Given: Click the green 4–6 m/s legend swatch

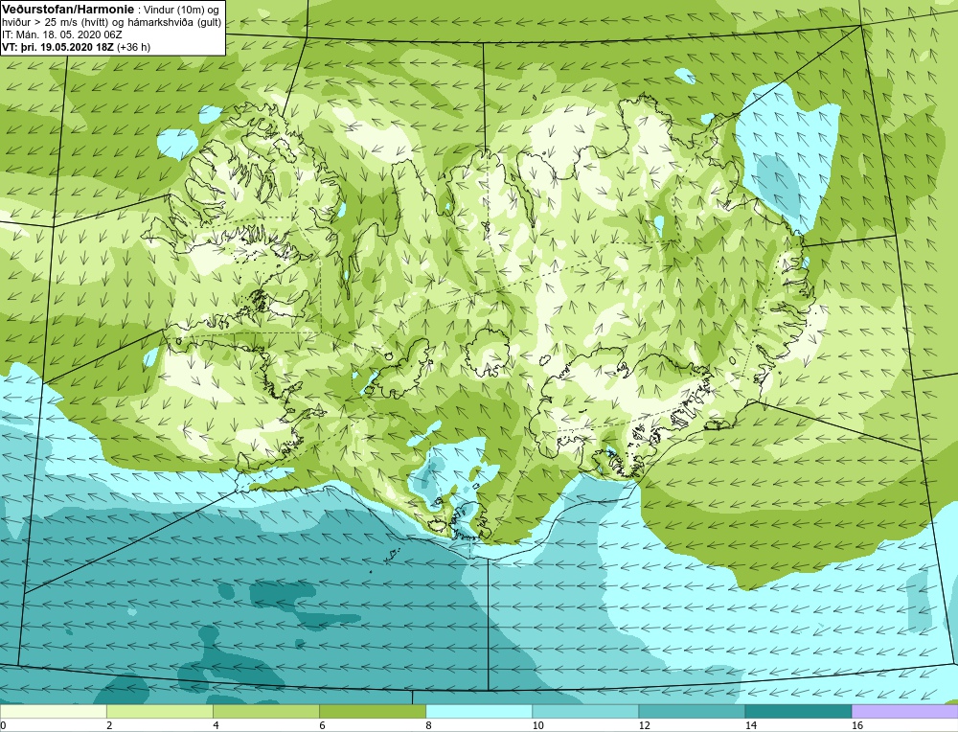Looking at the screenshot, I should 265,711.
